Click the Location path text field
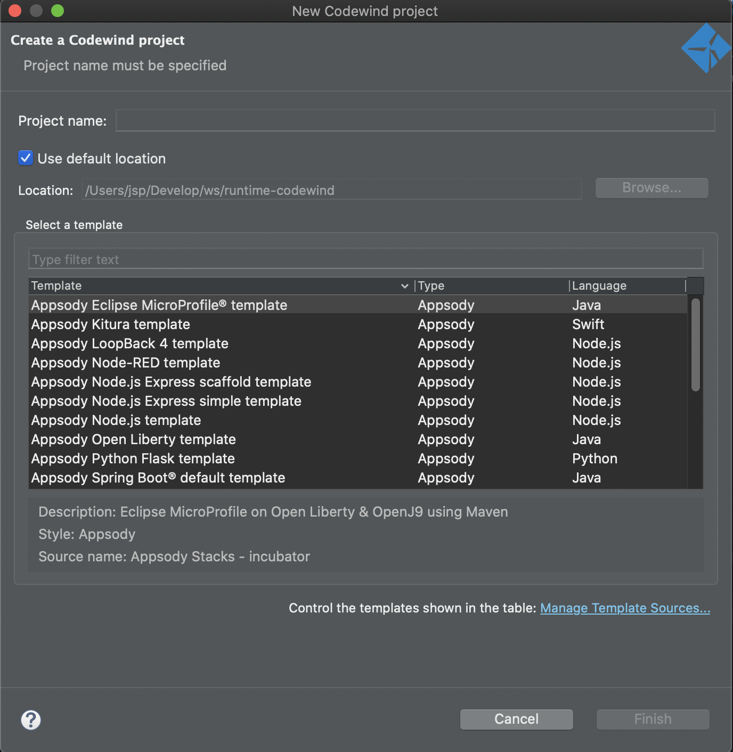 [331, 190]
